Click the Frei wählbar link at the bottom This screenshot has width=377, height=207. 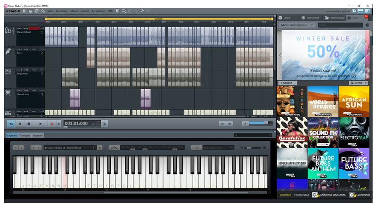pyautogui.click(x=302, y=195)
